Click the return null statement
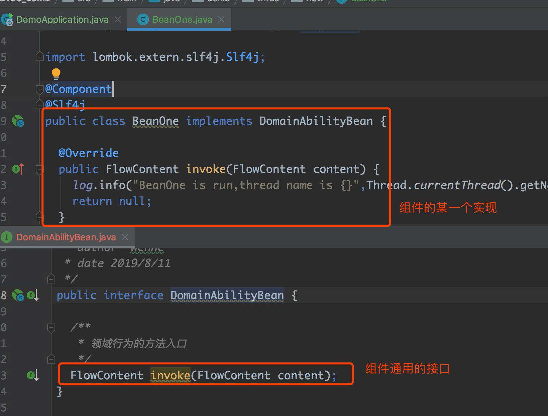The height and width of the screenshot is (416, 548). 112,201
